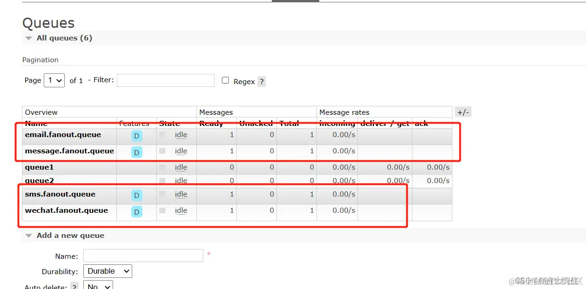586x289 pixels.
Task: Click the D feature badge for email.fanout.queue
Action: click(x=137, y=136)
